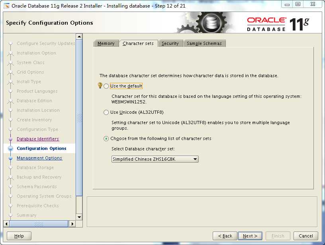Switch to the Memory tab
The width and height of the screenshot is (325, 245).
click(x=106, y=43)
